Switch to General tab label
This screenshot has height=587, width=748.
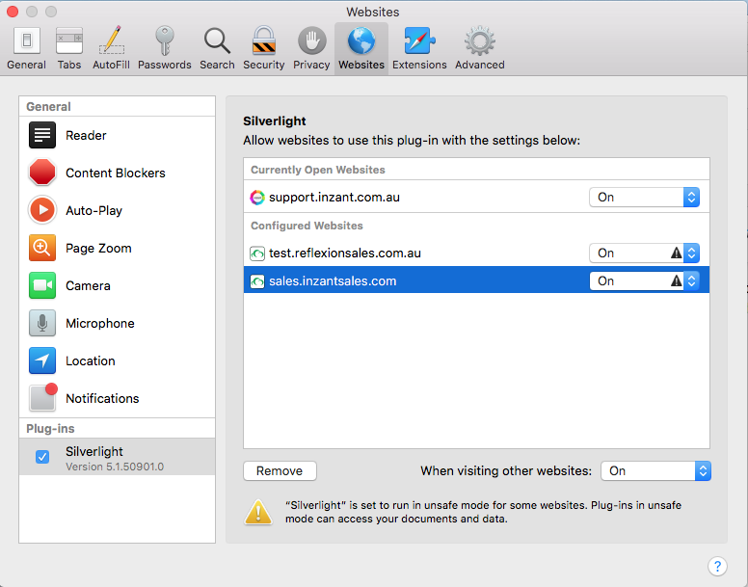click(26, 65)
